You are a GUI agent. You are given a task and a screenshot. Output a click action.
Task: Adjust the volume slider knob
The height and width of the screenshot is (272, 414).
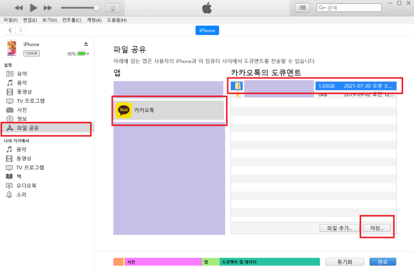97,8
